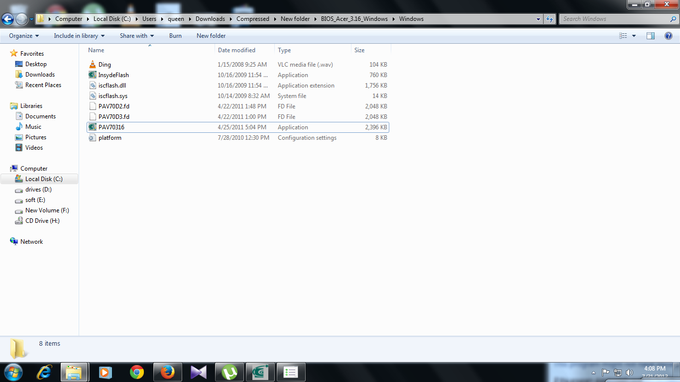Viewport: 680px width, 382px height.
Task: Select the PAV70D3.fd file icon
Action: (92, 117)
